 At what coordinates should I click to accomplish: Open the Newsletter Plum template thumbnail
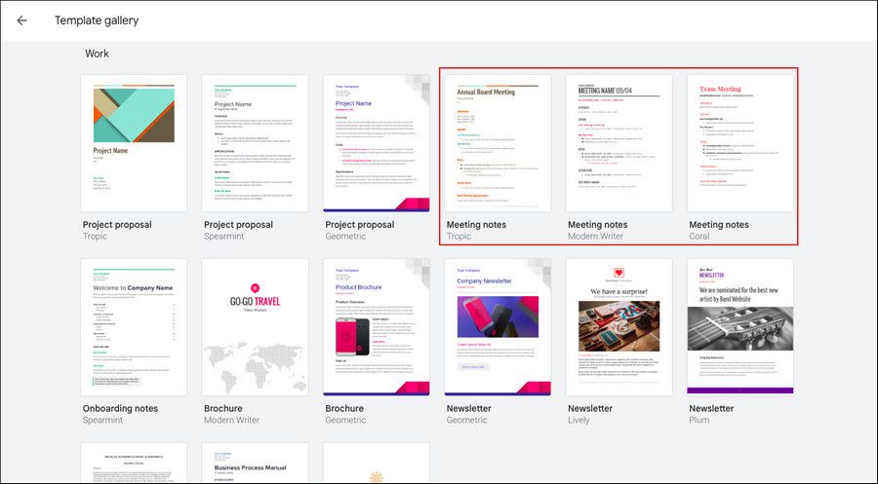(x=740, y=327)
